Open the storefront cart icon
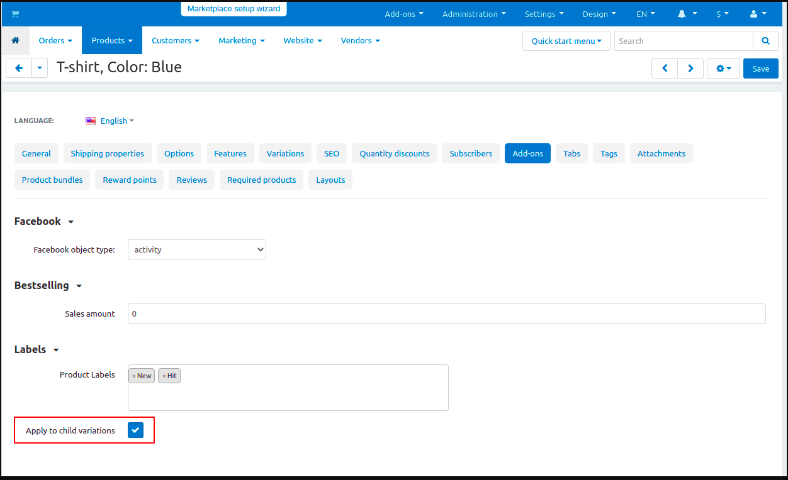This screenshot has width=788, height=480. point(15,14)
